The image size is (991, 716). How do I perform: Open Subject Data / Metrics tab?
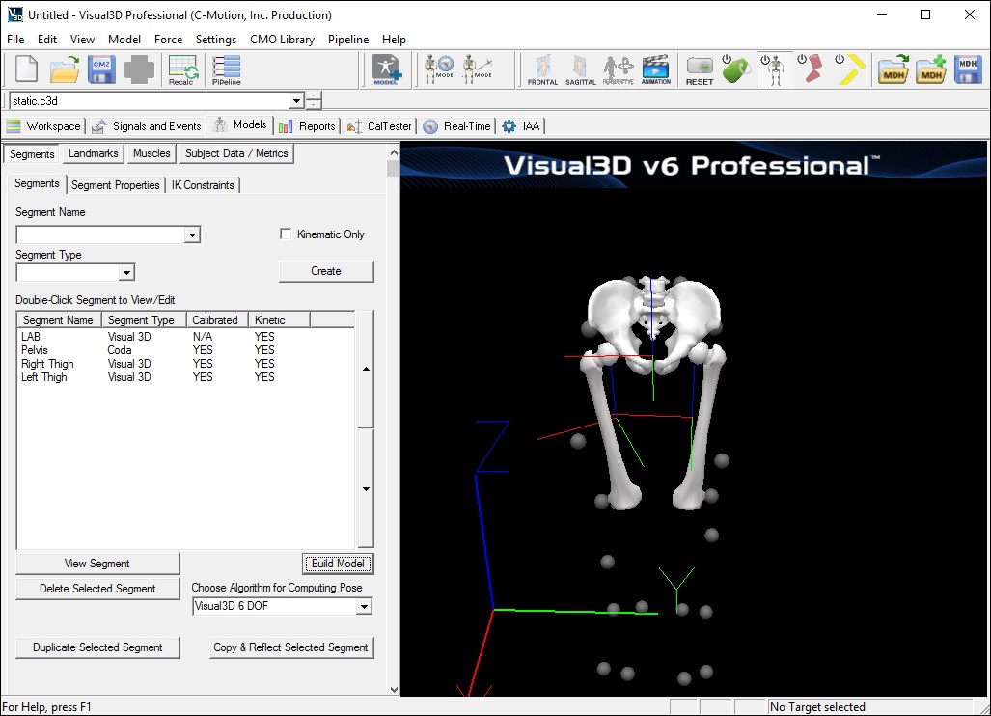pyautogui.click(x=236, y=153)
